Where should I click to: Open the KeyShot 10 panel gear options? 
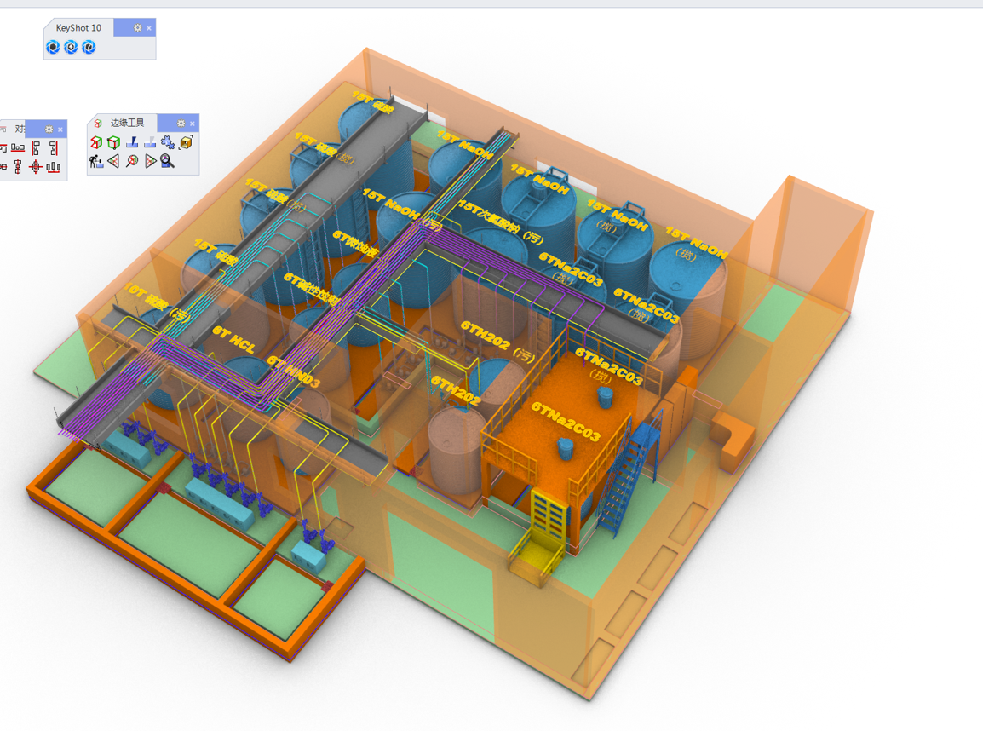[x=137, y=28]
